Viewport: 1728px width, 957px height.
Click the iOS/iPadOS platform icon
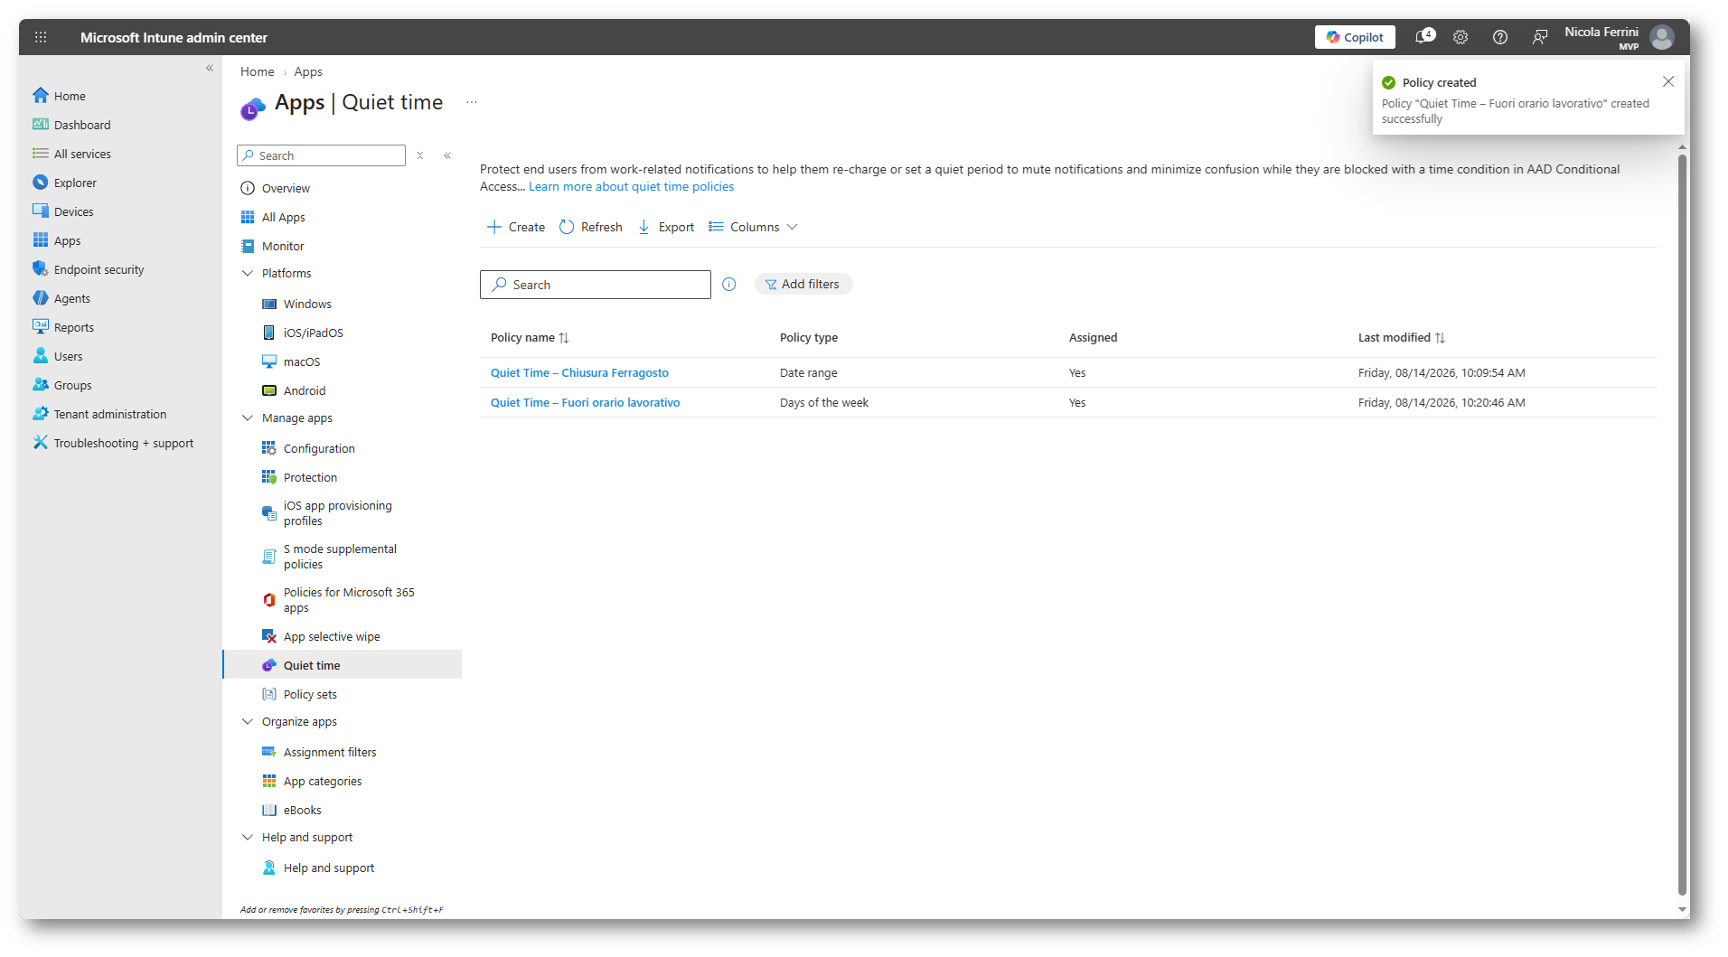tap(269, 333)
